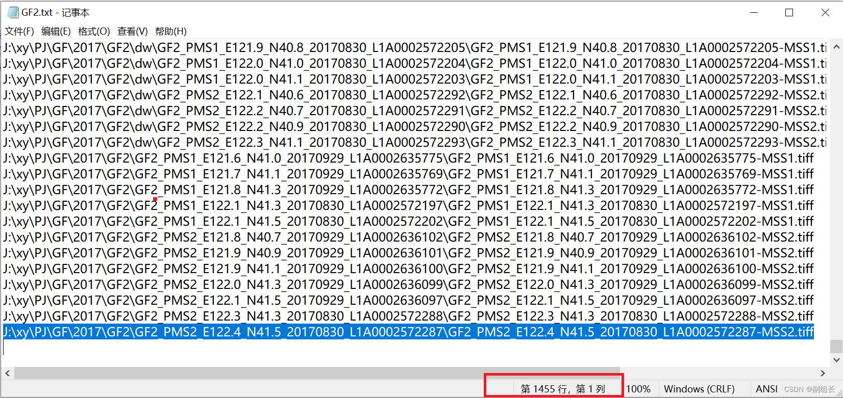Click the line containing L1A0002572292

(x=415, y=95)
